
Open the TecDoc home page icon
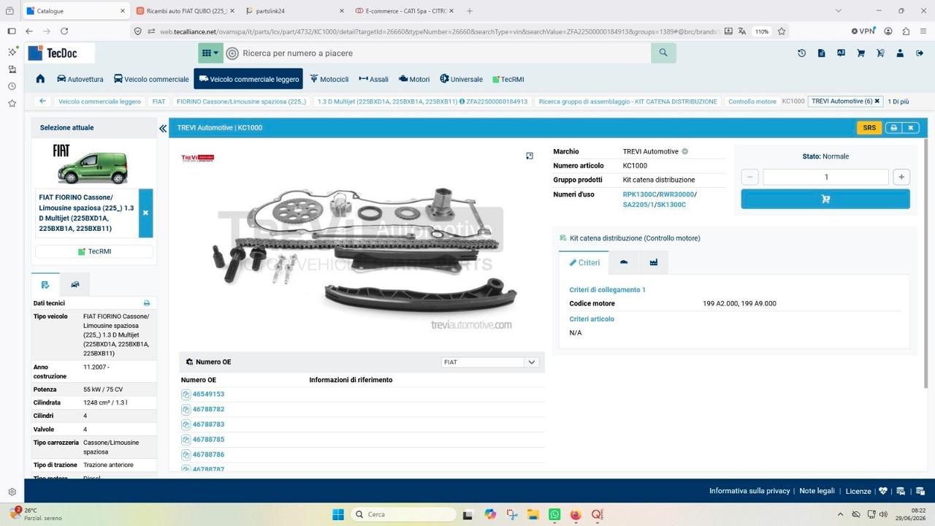tap(40, 79)
